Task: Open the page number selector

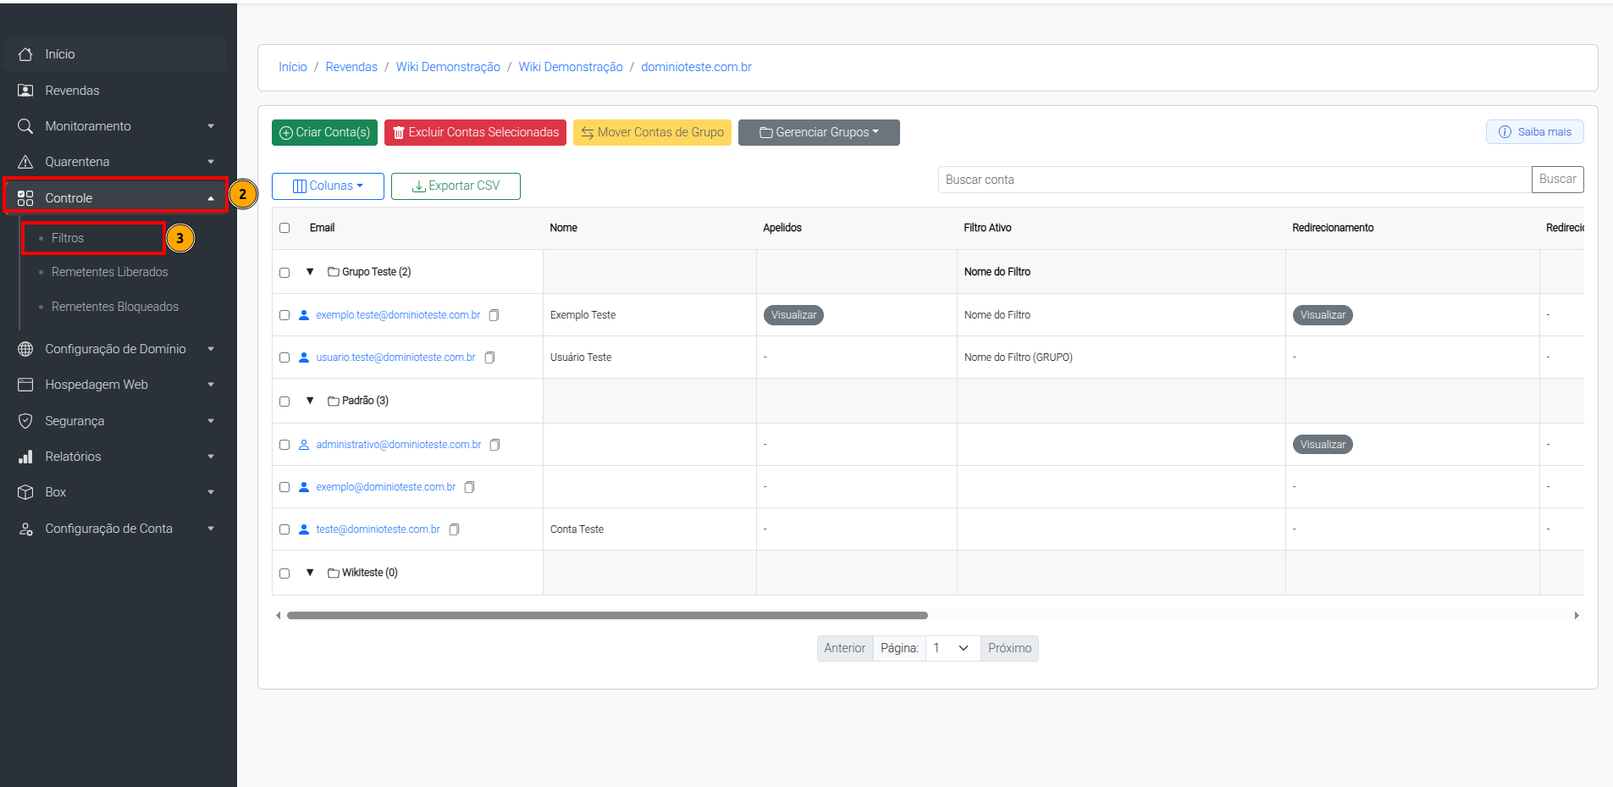Action: [x=953, y=648]
